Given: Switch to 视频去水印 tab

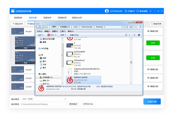Looking at the screenshot, I should 77,18.
